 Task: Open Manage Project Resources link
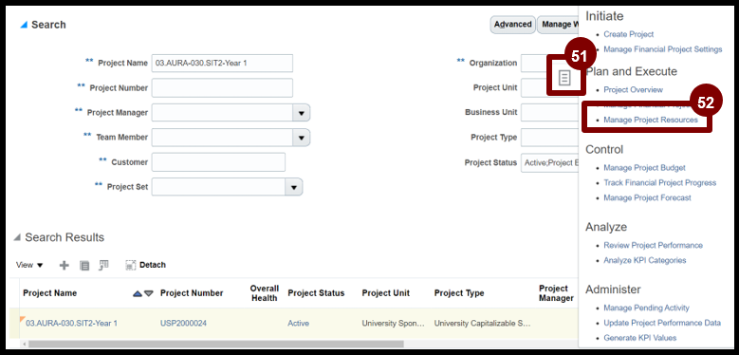coord(651,121)
